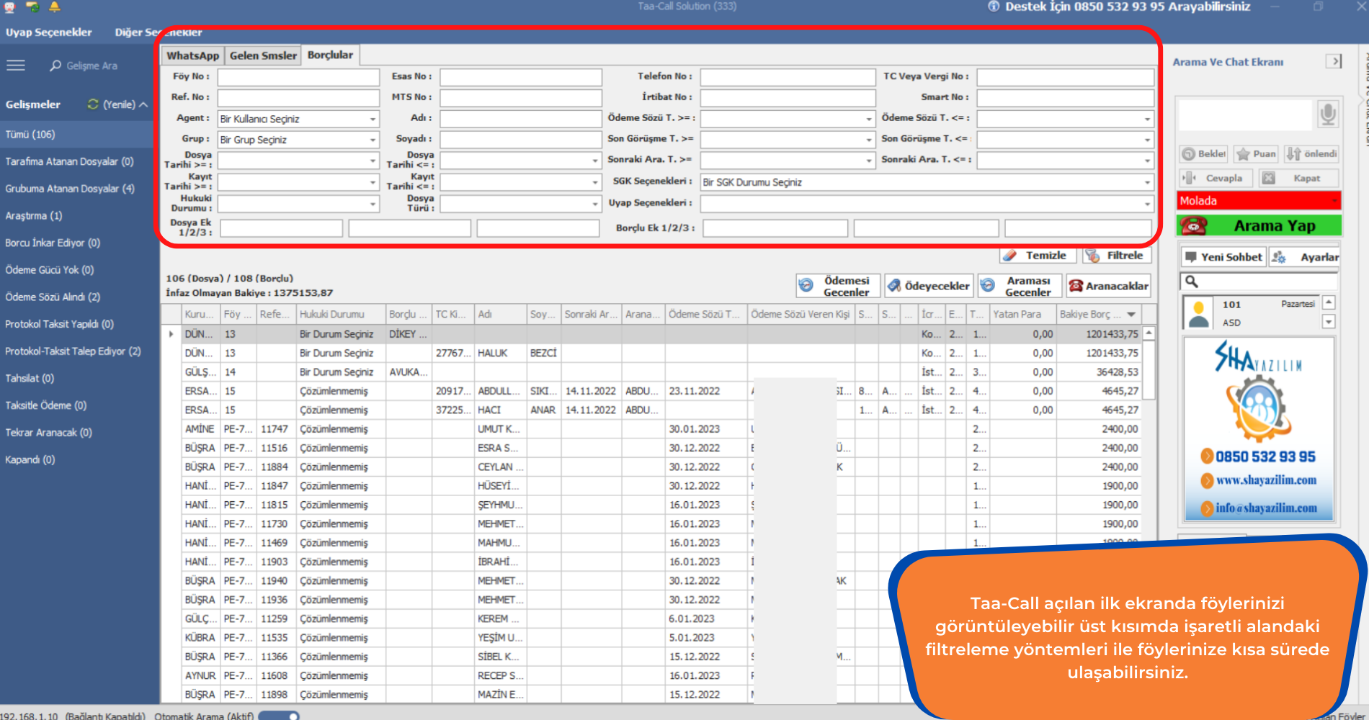The width and height of the screenshot is (1369, 720).
Task: Open the Uyap Seçenekleri filter dropdown
Action: click(x=1147, y=204)
